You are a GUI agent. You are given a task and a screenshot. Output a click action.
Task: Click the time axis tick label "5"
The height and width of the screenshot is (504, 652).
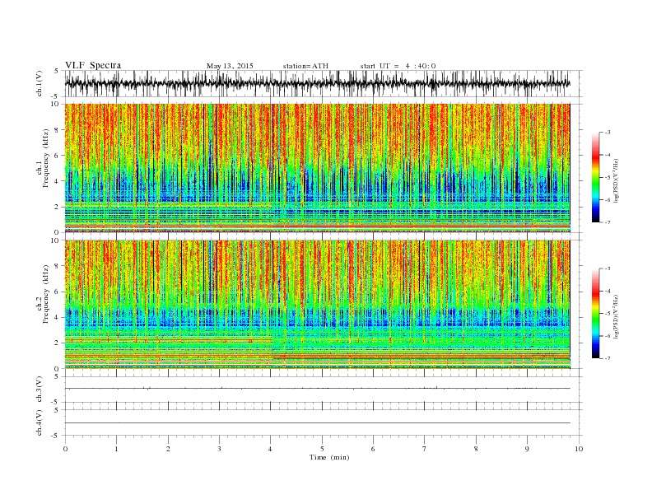click(x=322, y=449)
